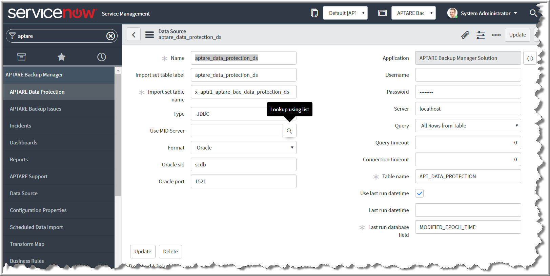
Task: Show history clock tab
Action: pos(102,57)
